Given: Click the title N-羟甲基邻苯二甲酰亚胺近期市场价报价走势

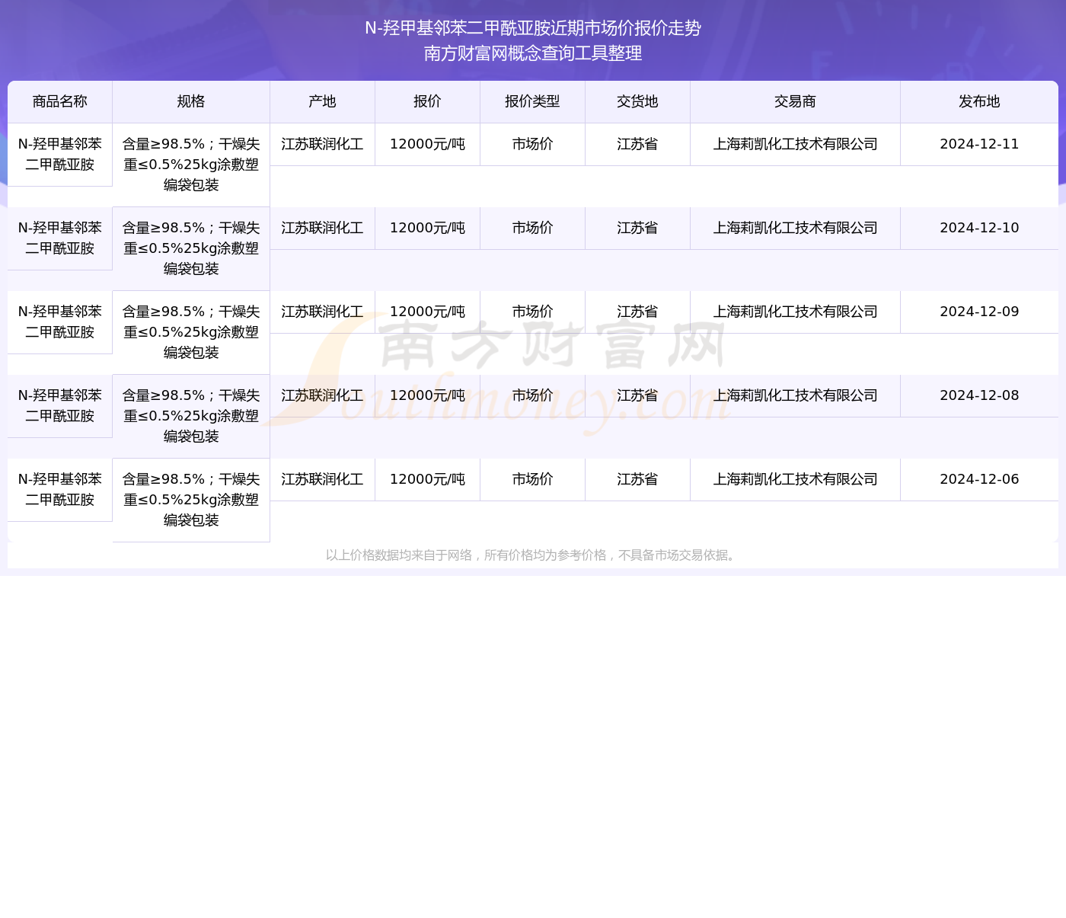Looking at the screenshot, I should click(533, 28).
